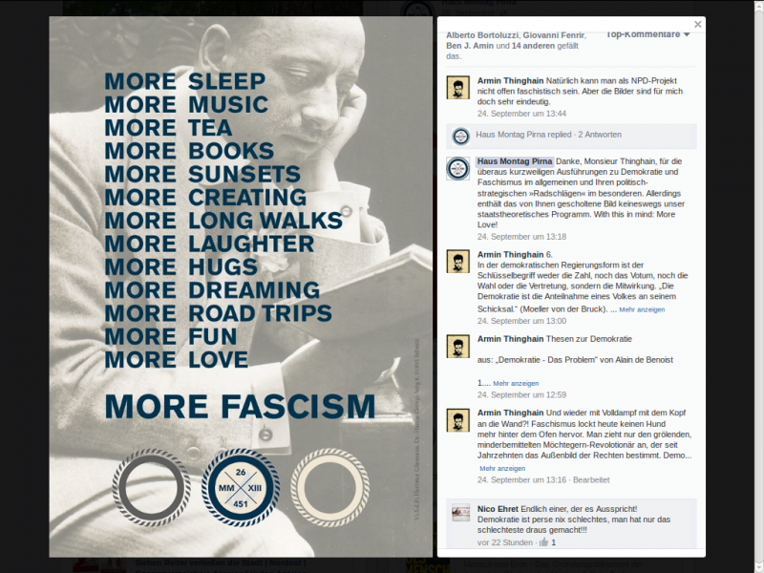764x573 pixels.
Task: Click Armin Thinghain's avatar on the first comment
Action: 458,88
